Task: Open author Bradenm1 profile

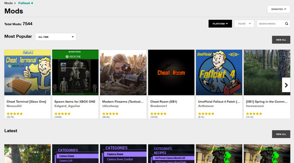Action: (x=158, y=106)
